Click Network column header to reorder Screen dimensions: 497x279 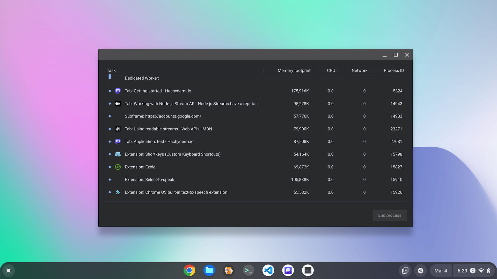click(x=360, y=71)
